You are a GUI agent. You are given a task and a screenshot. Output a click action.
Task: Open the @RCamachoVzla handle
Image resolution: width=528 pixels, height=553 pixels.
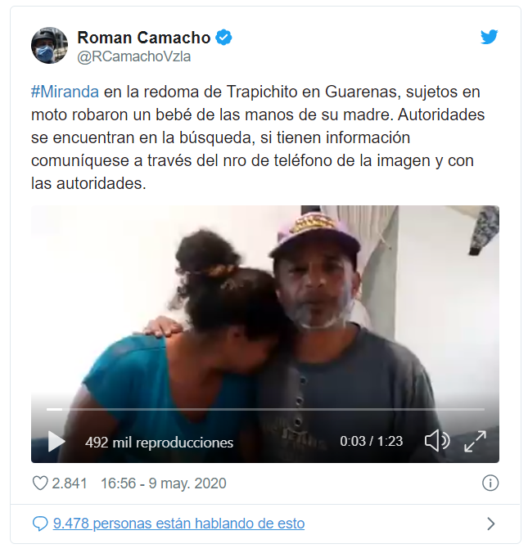(x=133, y=56)
